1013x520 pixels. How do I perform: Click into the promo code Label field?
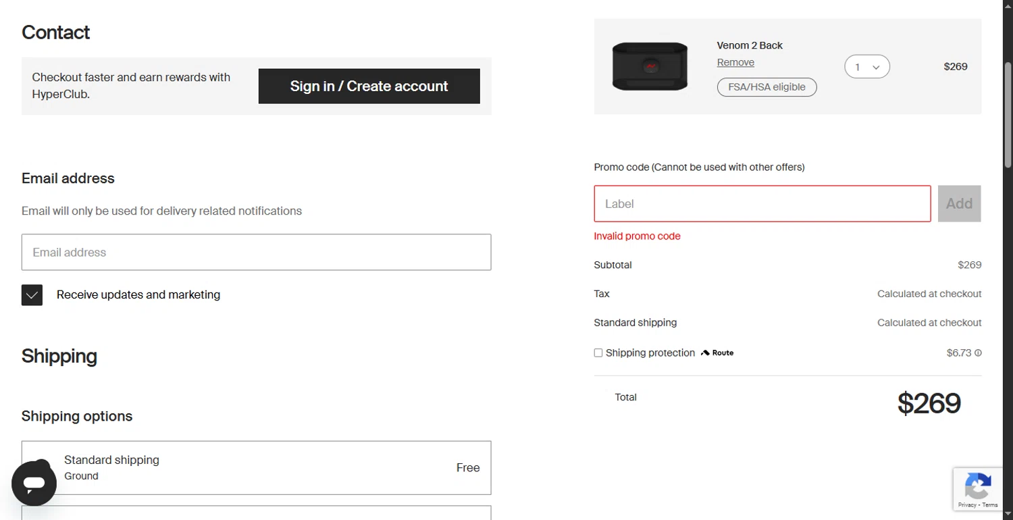(x=762, y=203)
